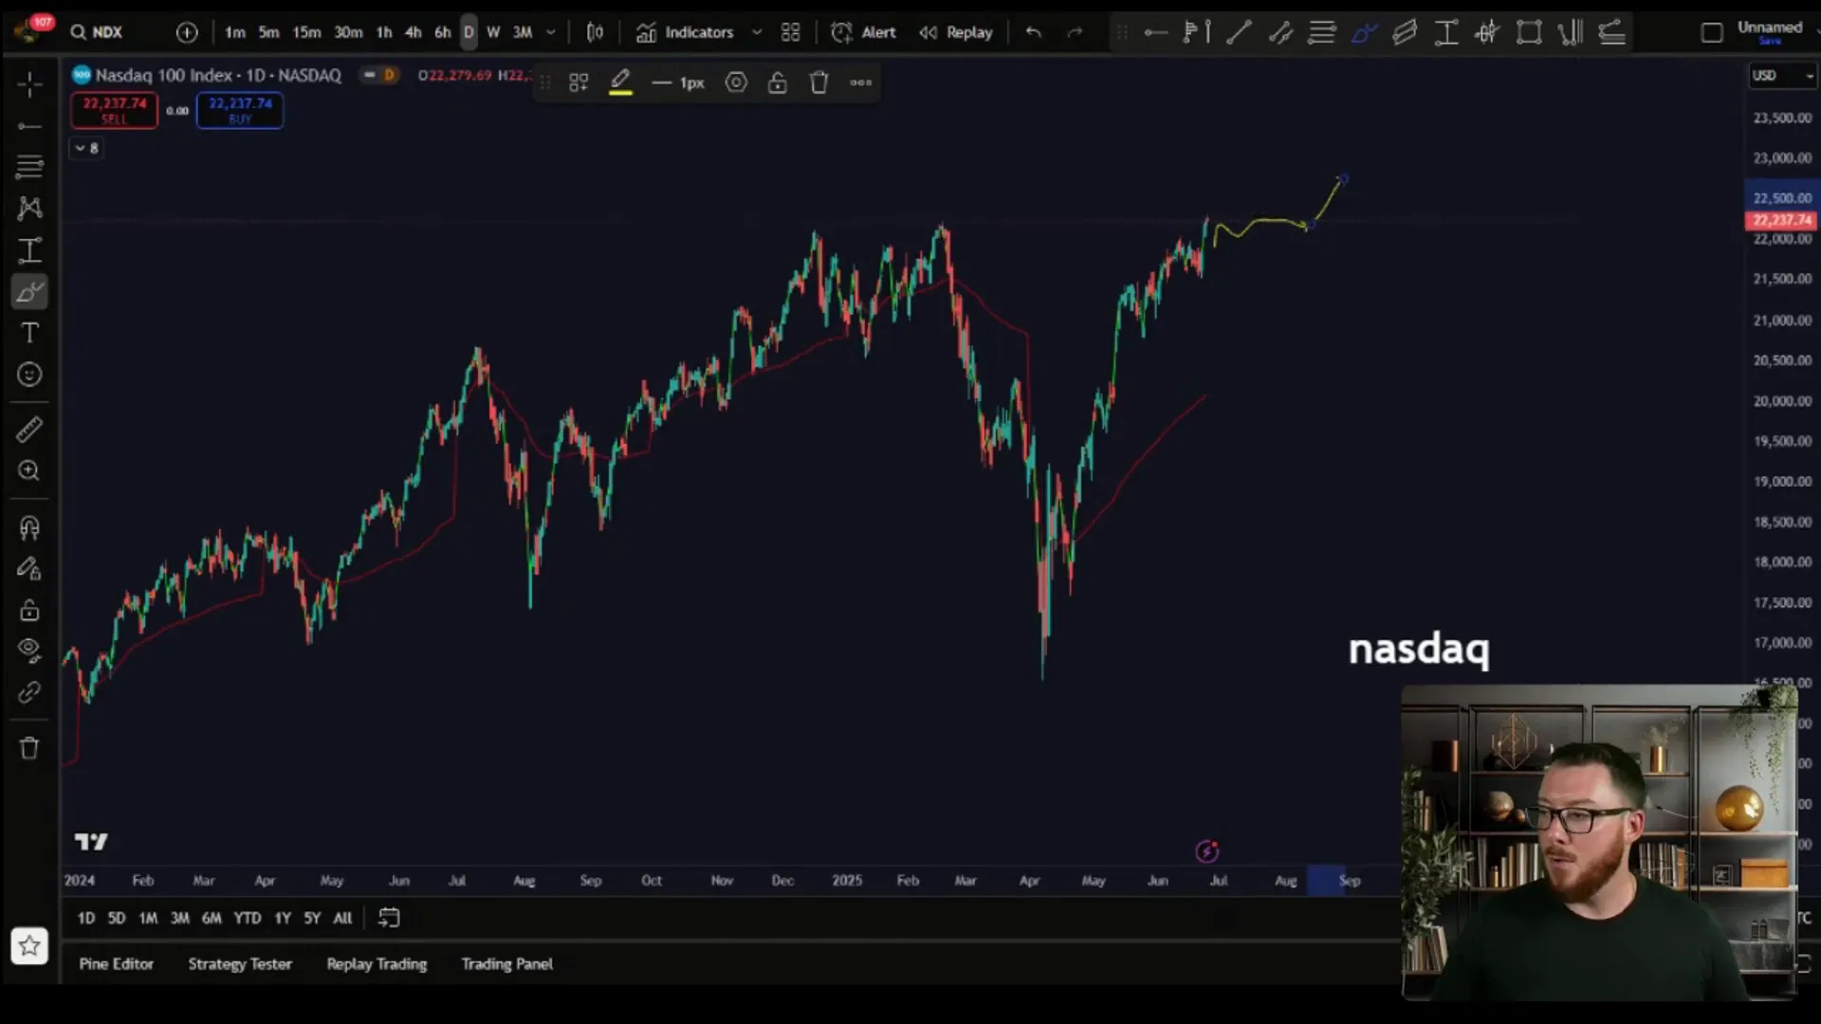The image size is (1821, 1024).
Task: Open go to date calendar icon
Action: [x=389, y=918]
